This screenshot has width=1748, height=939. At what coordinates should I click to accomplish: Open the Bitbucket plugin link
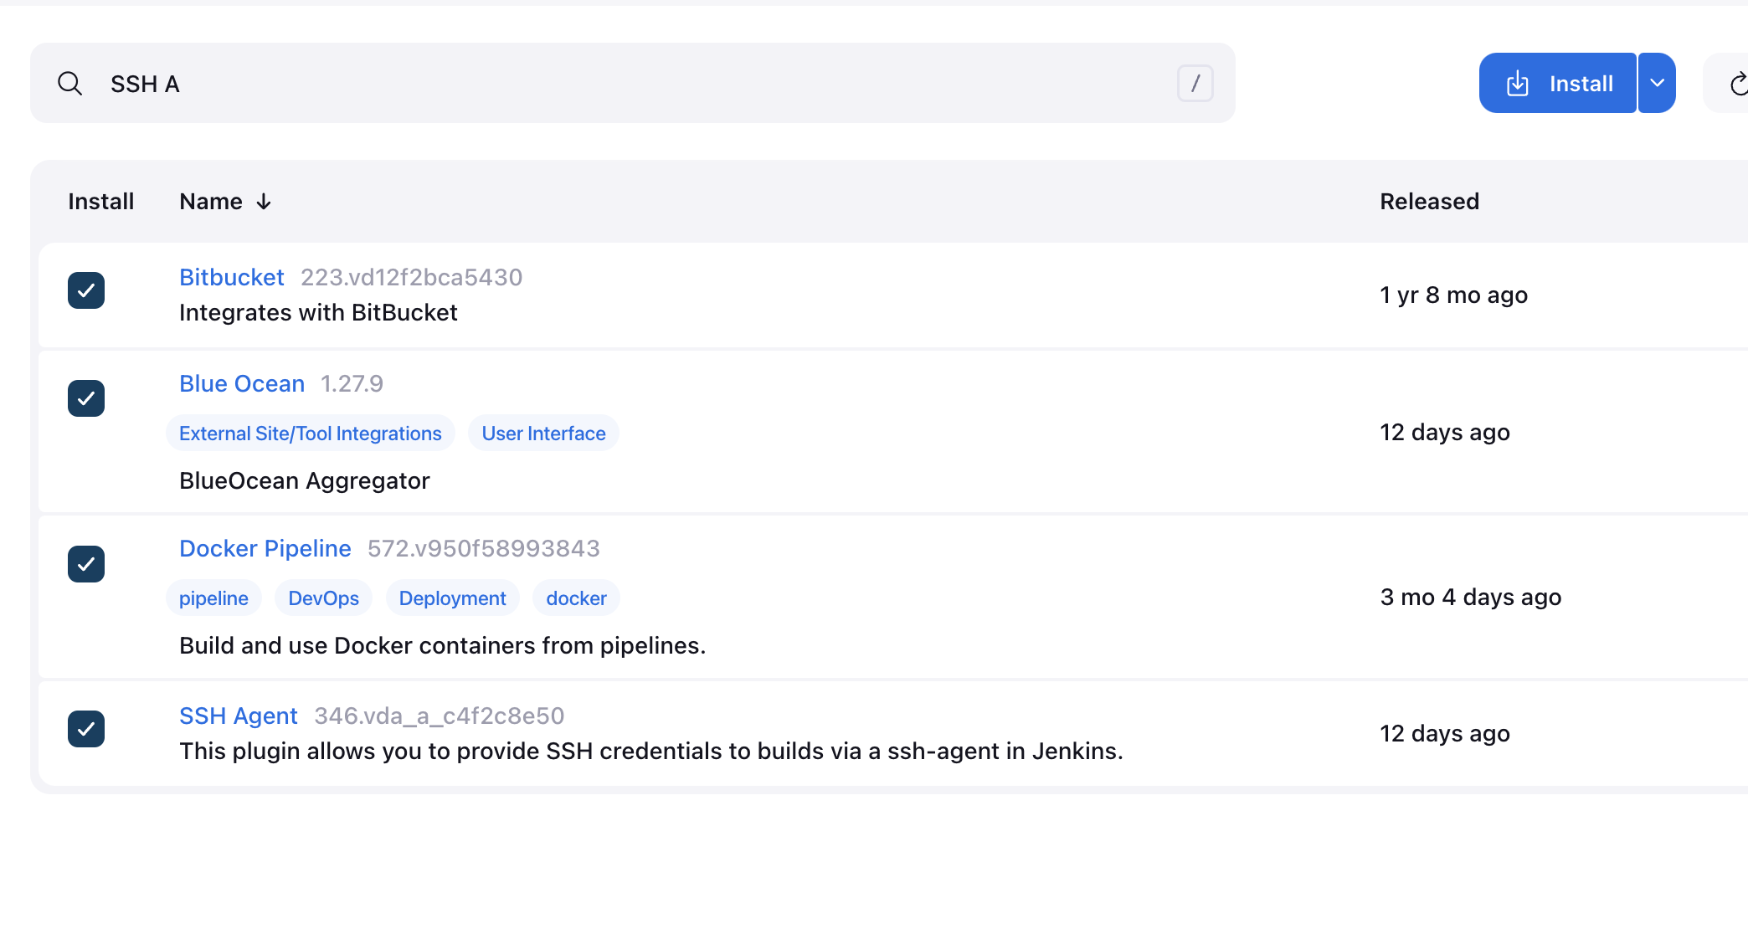(x=232, y=277)
